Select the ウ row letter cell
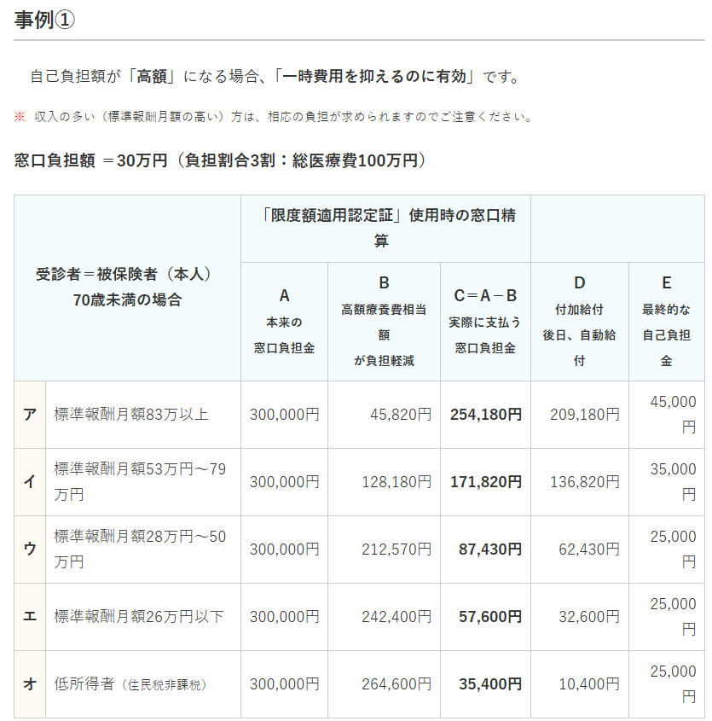Image resolution: width=712 pixels, height=721 pixels. click(x=30, y=549)
